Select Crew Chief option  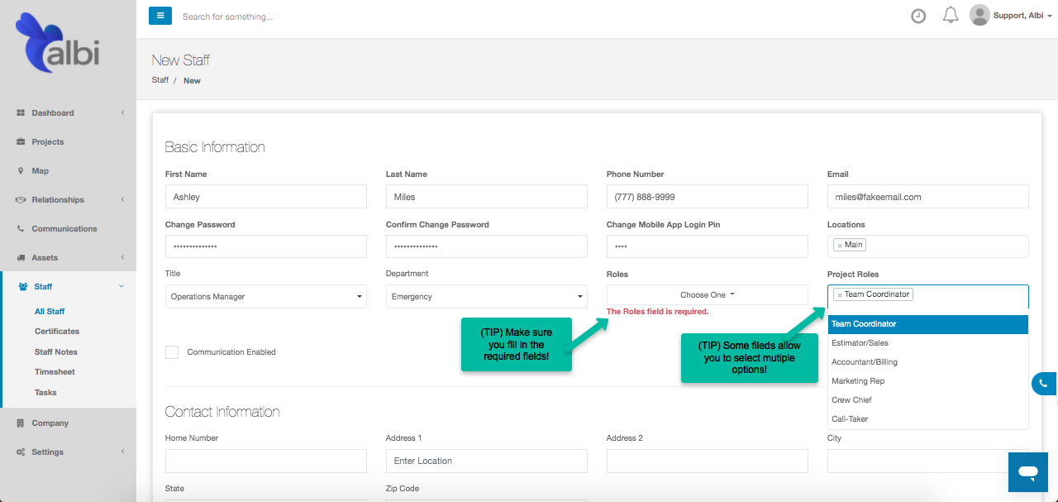point(928,400)
